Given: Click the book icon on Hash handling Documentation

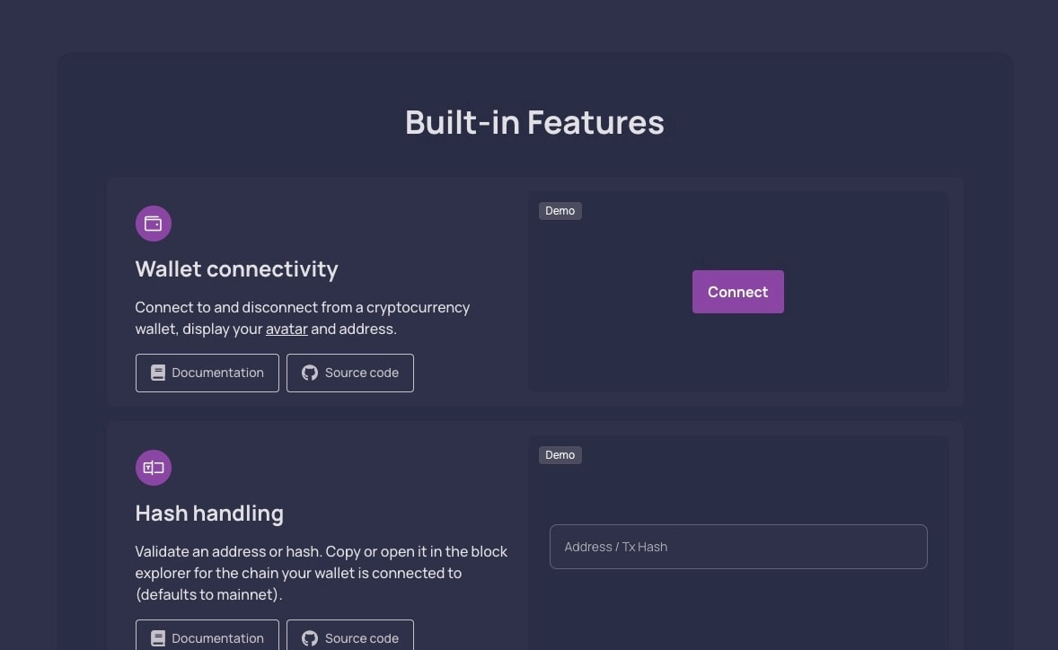Looking at the screenshot, I should pyautogui.click(x=158, y=637).
